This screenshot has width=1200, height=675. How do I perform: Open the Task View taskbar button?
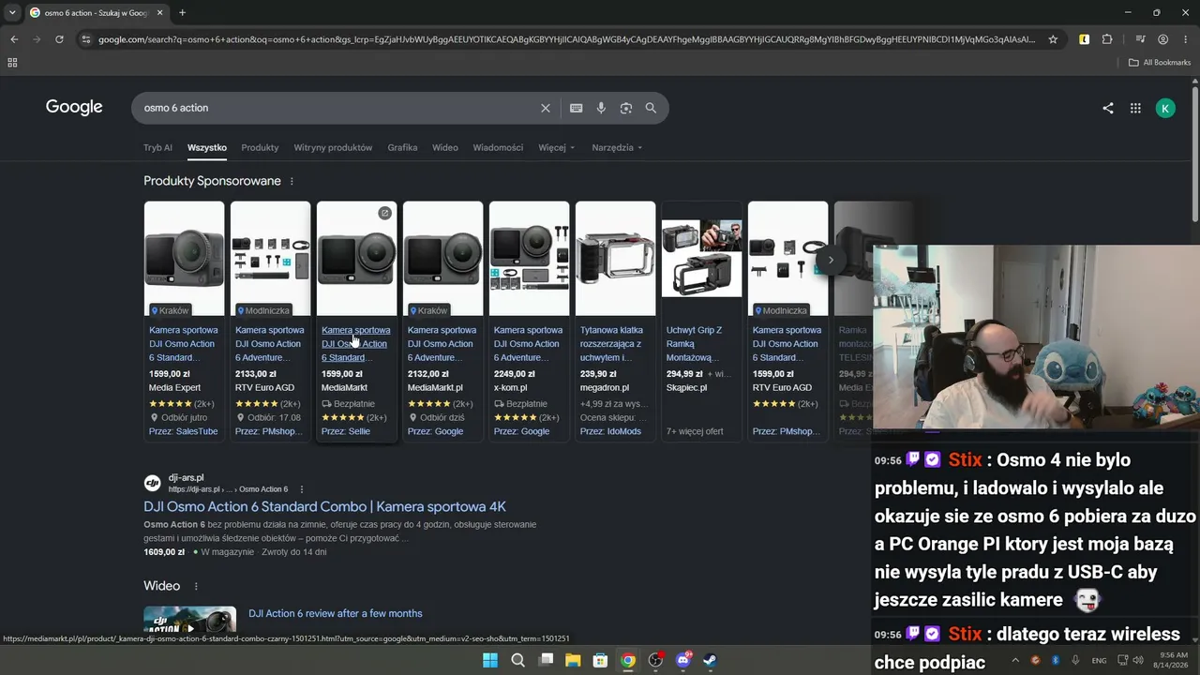pos(545,660)
